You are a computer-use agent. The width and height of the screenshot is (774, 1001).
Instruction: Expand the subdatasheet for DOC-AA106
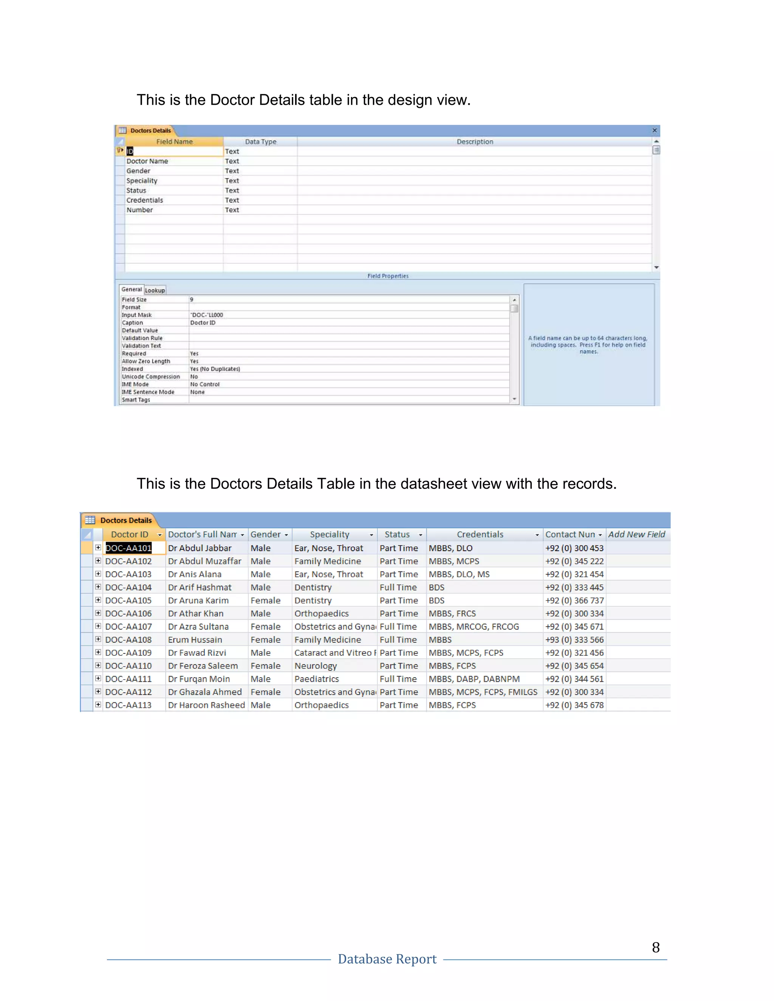(98, 613)
